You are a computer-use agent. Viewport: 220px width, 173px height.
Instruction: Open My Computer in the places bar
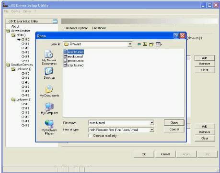point(49,108)
